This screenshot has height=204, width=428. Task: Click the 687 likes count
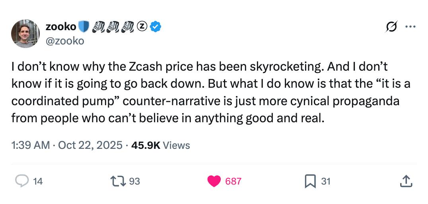233,181
